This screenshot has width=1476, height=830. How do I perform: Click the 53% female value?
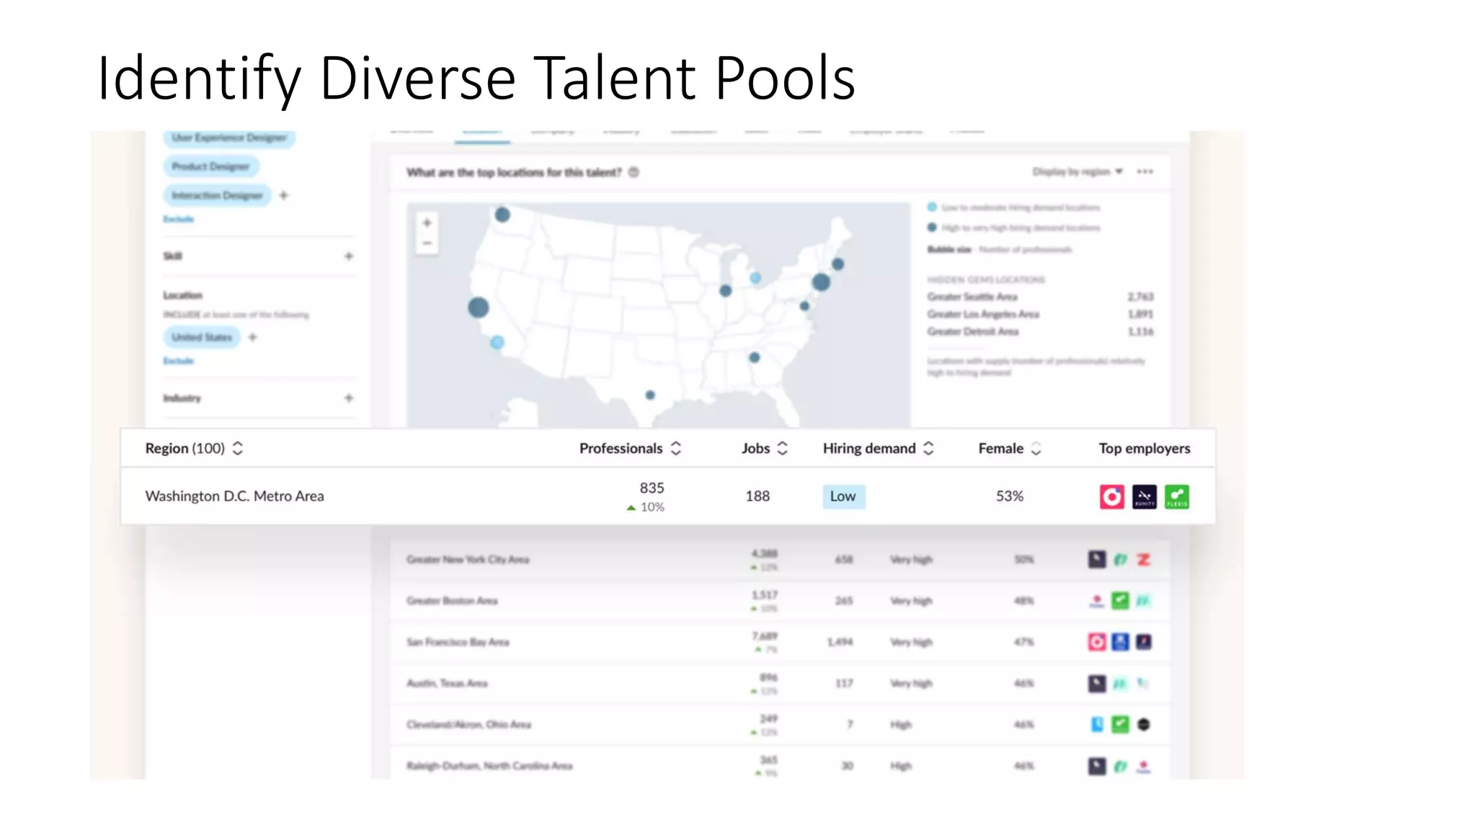1010,496
